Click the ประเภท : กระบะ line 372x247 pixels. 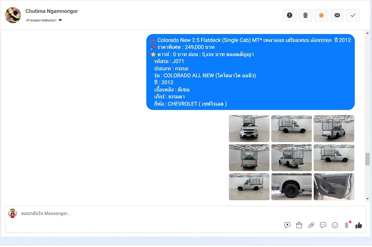[171, 68]
